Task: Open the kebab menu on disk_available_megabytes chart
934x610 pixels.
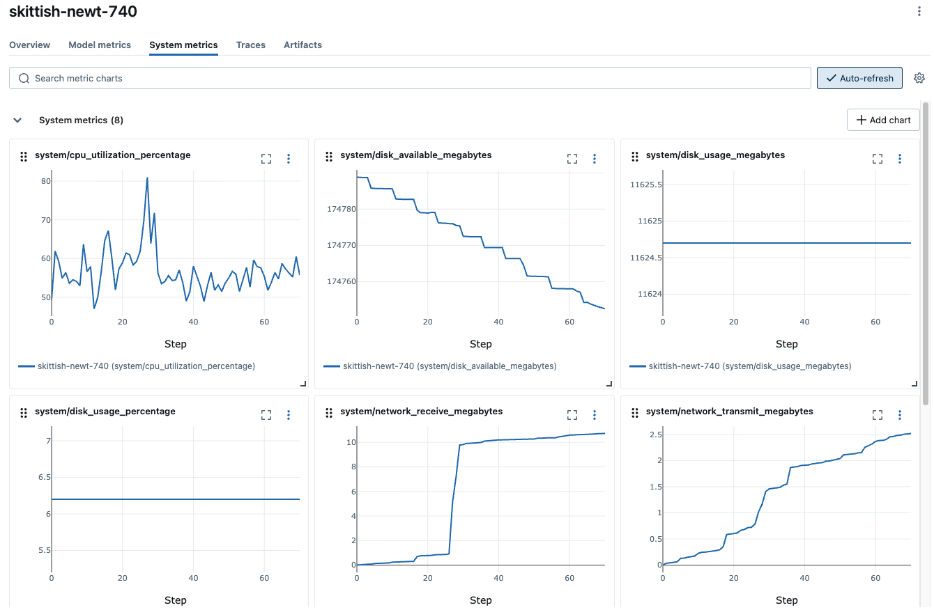Action: click(595, 159)
